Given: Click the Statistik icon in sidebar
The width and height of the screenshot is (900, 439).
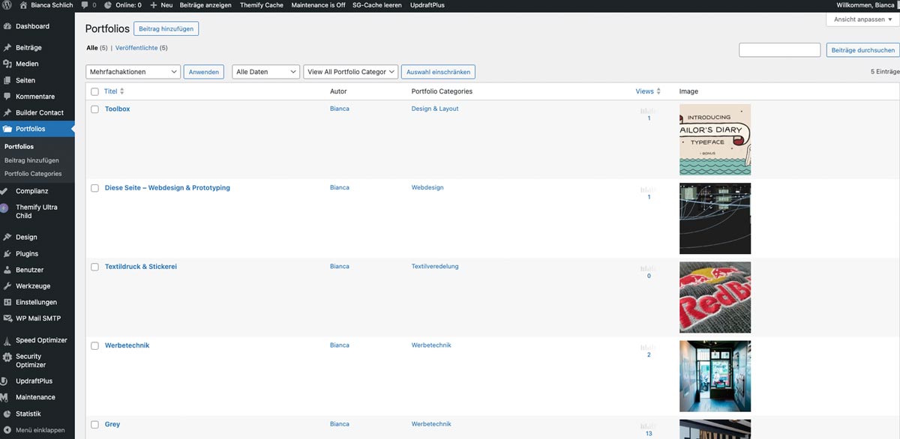Looking at the screenshot, I should coord(7,414).
